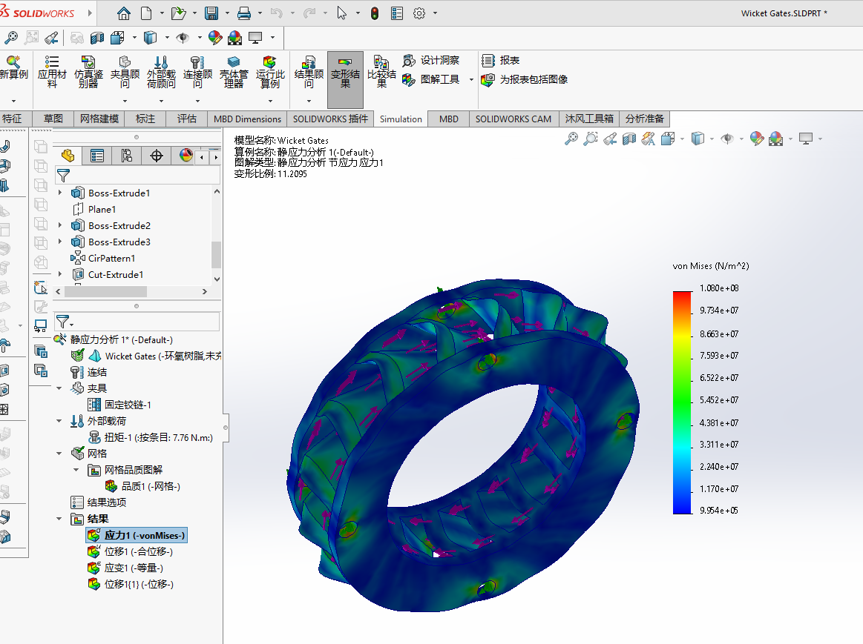Click Design Insight (设计洞察)
Image resolution: width=863 pixels, height=644 pixels.
pyautogui.click(x=431, y=61)
